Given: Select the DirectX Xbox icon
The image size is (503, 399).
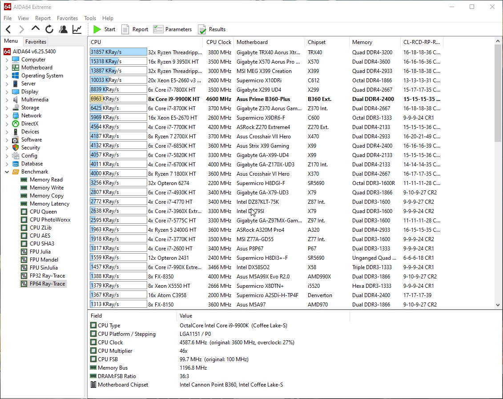Looking at the screenshot, I should 16,124.
